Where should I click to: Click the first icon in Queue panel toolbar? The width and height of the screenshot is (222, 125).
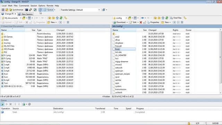[x=2, y=104]
